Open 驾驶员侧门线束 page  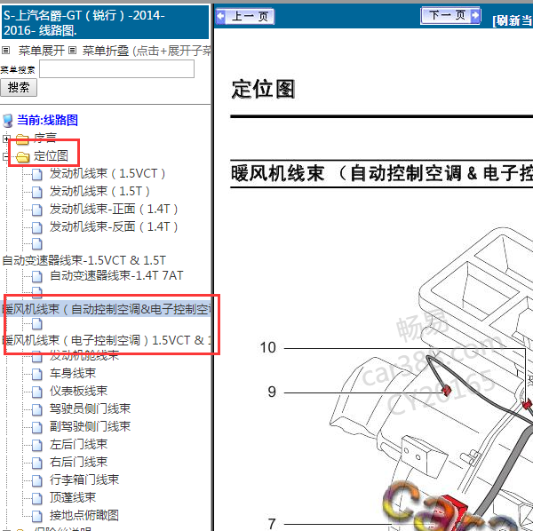click(90, 408)
